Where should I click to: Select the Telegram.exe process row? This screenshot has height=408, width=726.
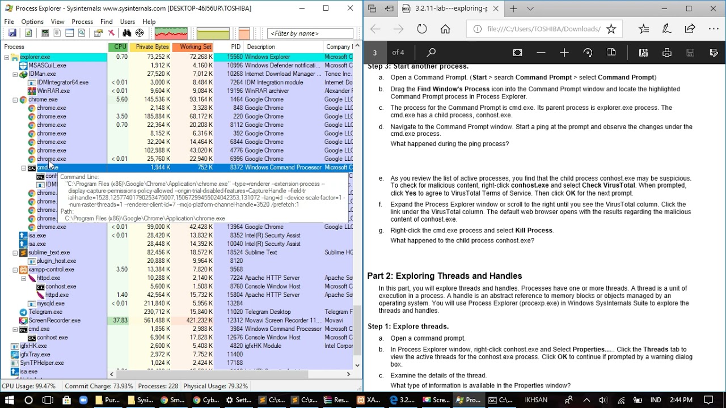[177, 312]
